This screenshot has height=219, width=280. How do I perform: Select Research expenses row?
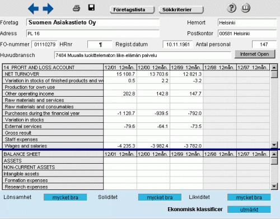[53, 187]
